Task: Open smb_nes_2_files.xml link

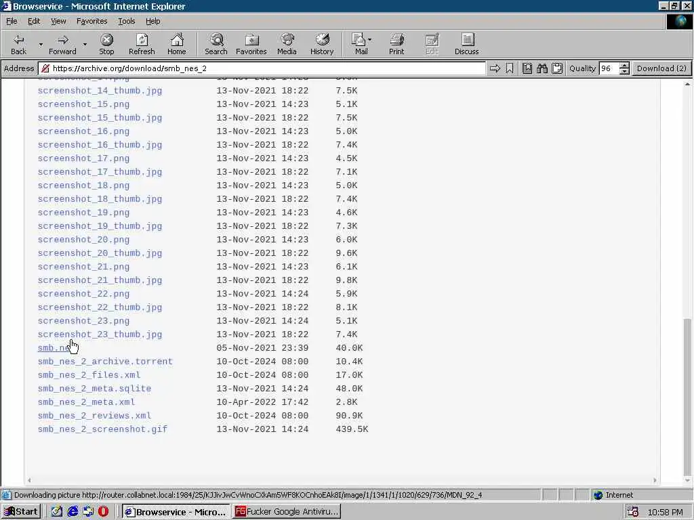Action: click(x=89, y=375)
